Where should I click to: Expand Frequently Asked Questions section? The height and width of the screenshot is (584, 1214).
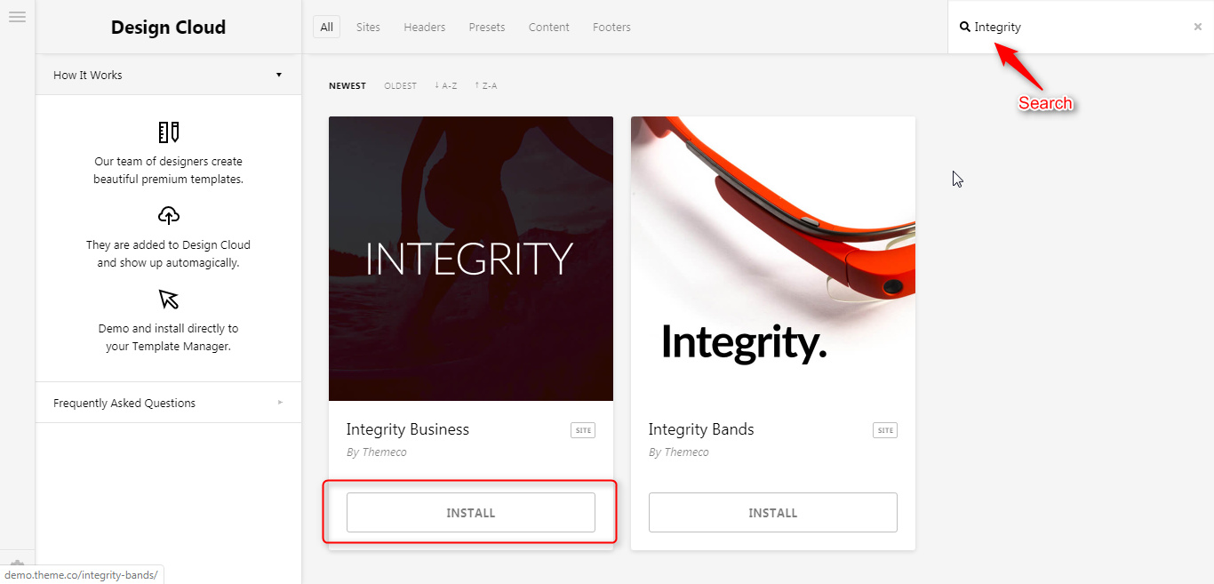168,403
